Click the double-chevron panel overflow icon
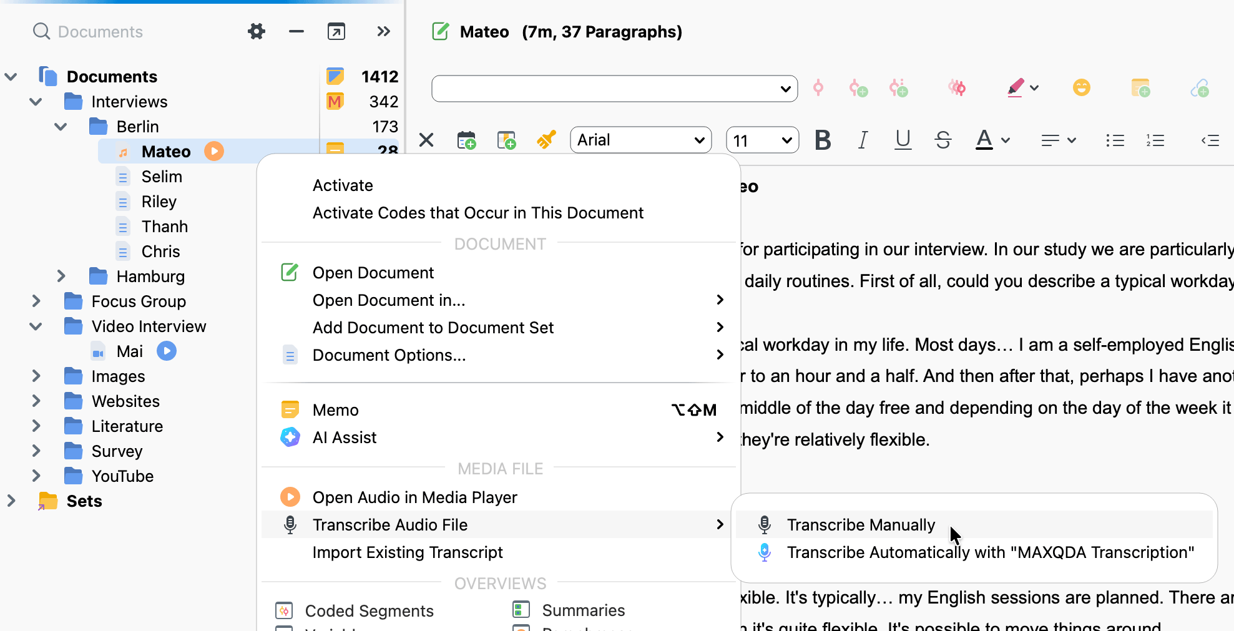Screen dimensions: 1234x631 click(x=383, y=31)
